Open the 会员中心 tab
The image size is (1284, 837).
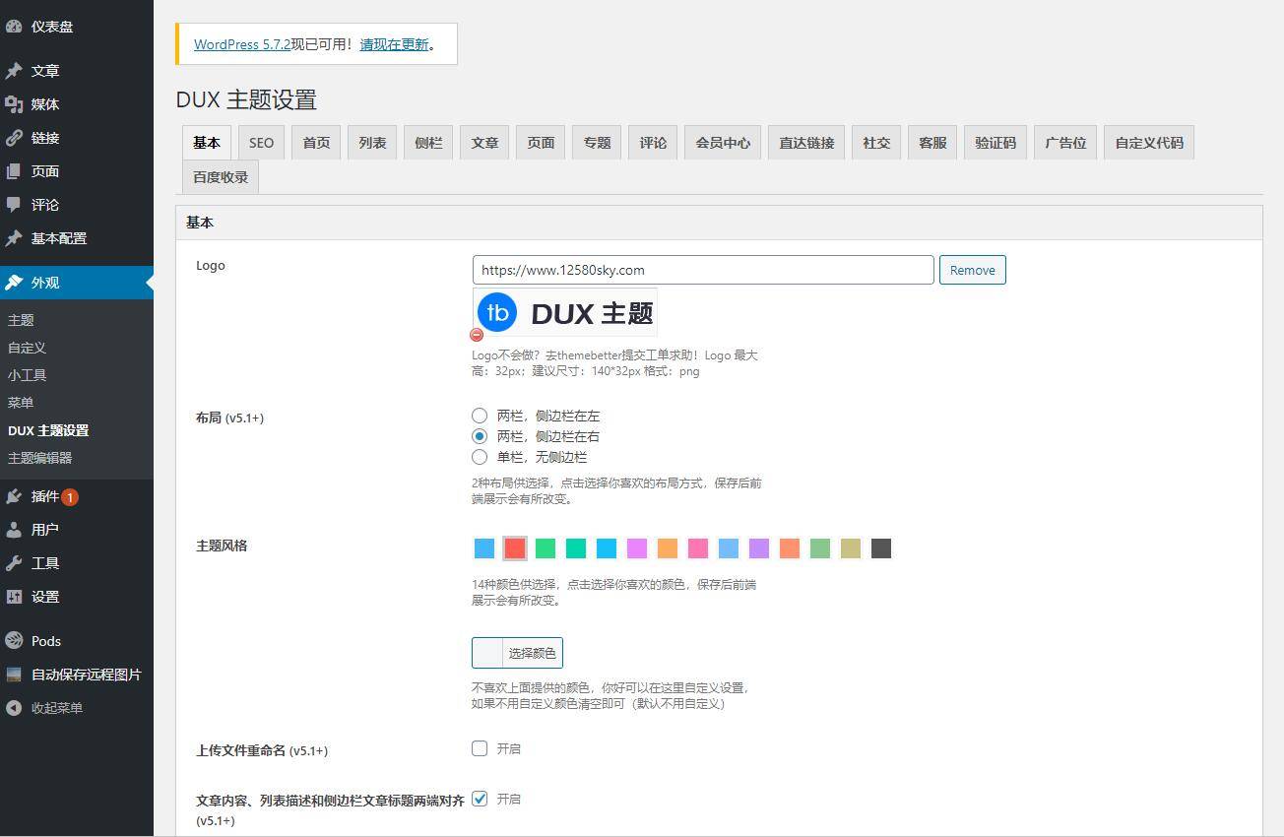pyautogui.click(x=723, y=143)
